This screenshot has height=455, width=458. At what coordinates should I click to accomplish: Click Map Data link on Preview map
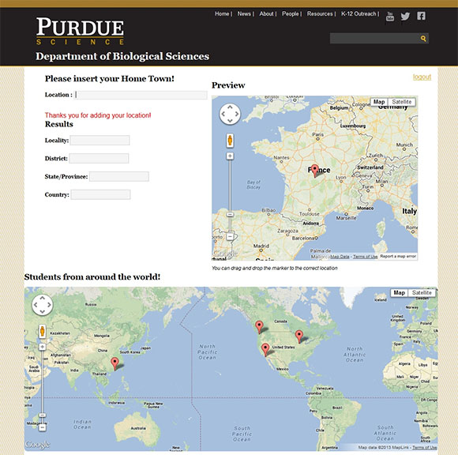pos(340,257)
